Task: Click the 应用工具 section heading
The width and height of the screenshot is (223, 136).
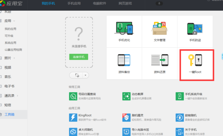Action: click(x=74, y=108)
